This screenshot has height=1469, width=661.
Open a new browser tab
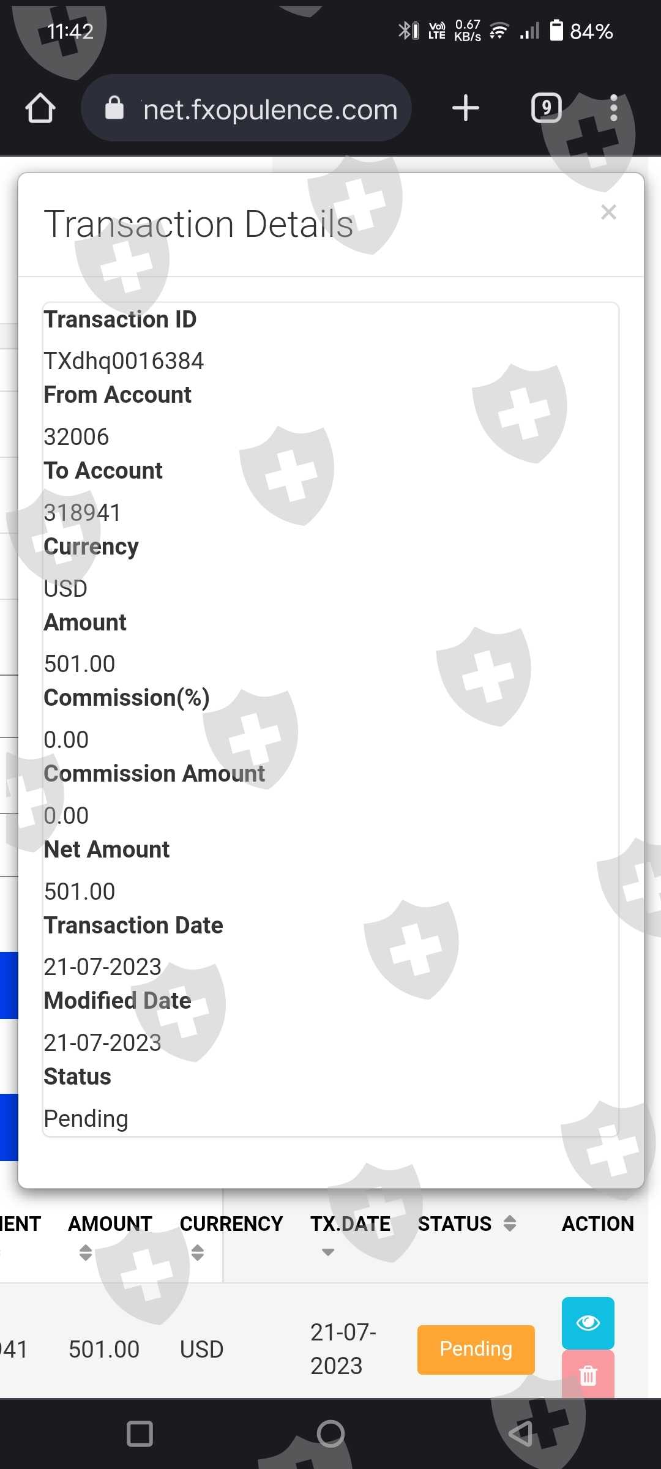pyautogui.click(x=465, y=108)
